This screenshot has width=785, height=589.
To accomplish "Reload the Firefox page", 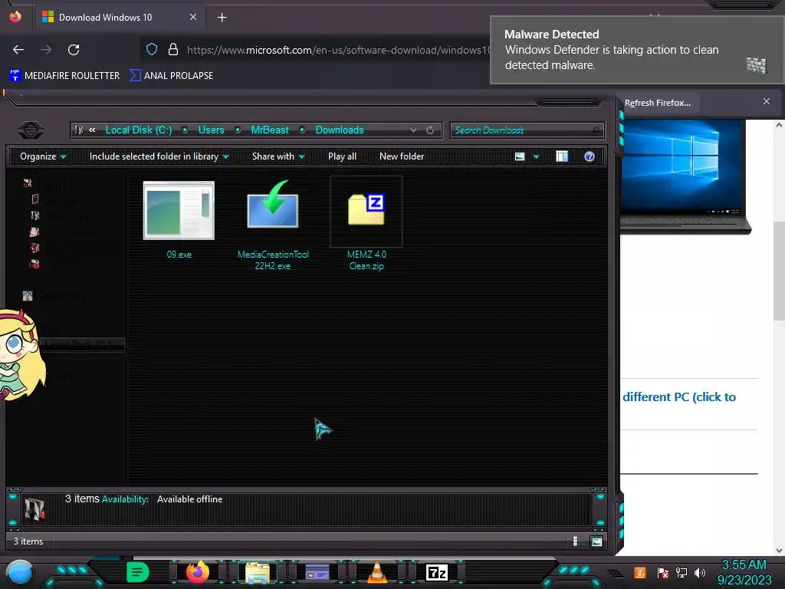I will coord(74,50).
